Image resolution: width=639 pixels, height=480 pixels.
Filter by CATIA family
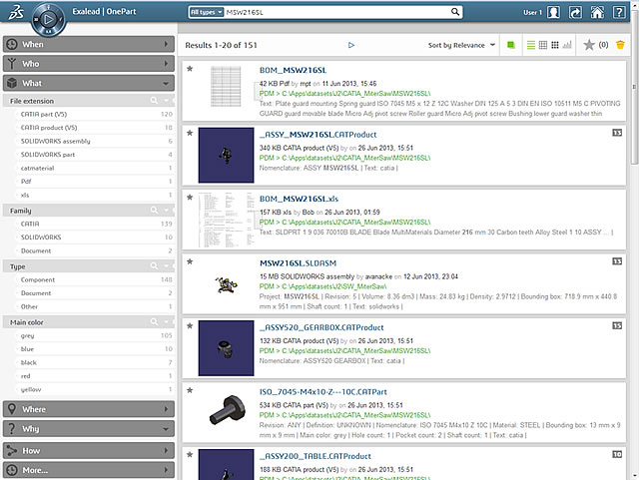pos(30,224)
